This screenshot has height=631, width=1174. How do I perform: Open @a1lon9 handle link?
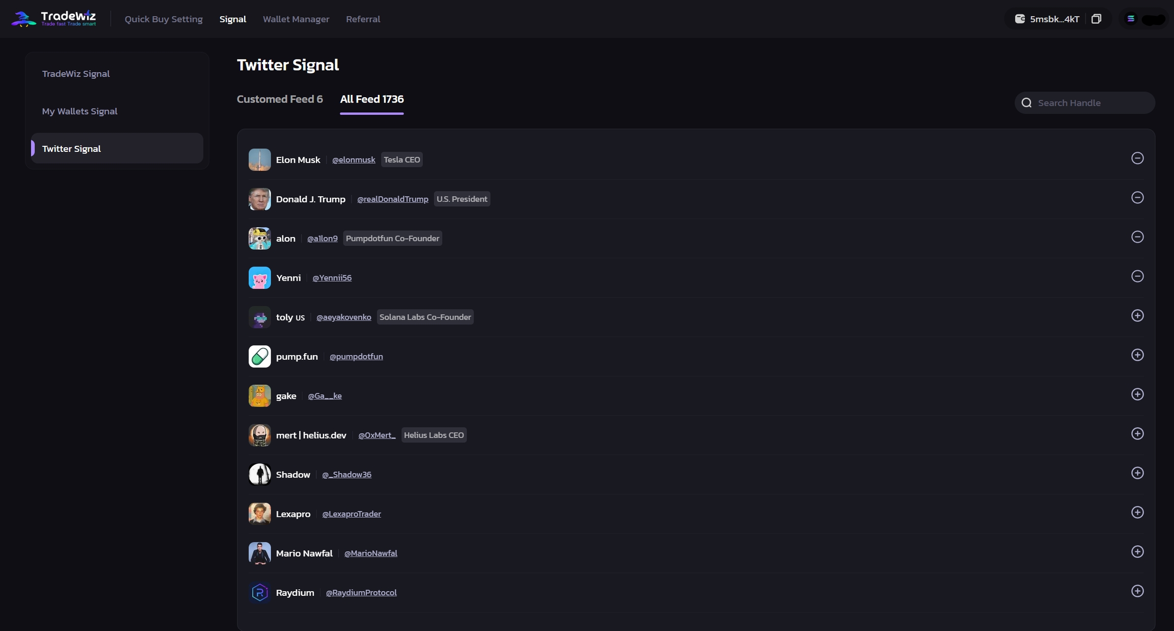(322, 238)
